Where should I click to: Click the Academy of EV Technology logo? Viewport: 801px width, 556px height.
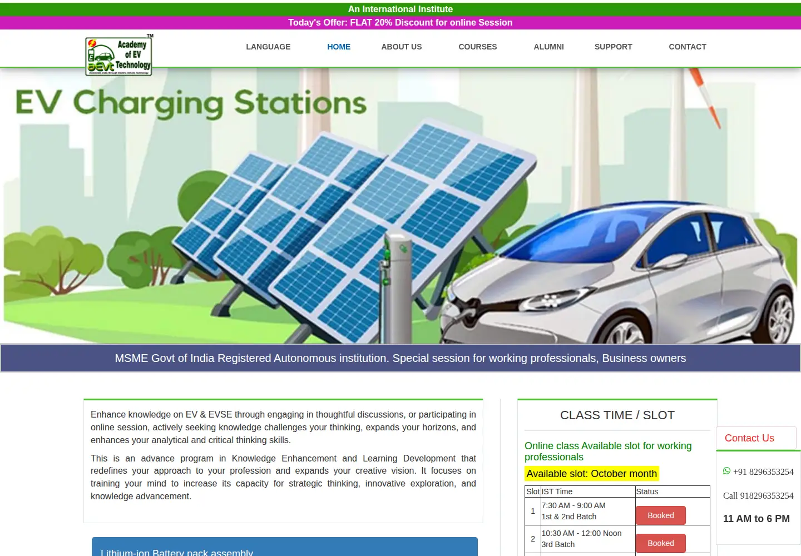119,55
